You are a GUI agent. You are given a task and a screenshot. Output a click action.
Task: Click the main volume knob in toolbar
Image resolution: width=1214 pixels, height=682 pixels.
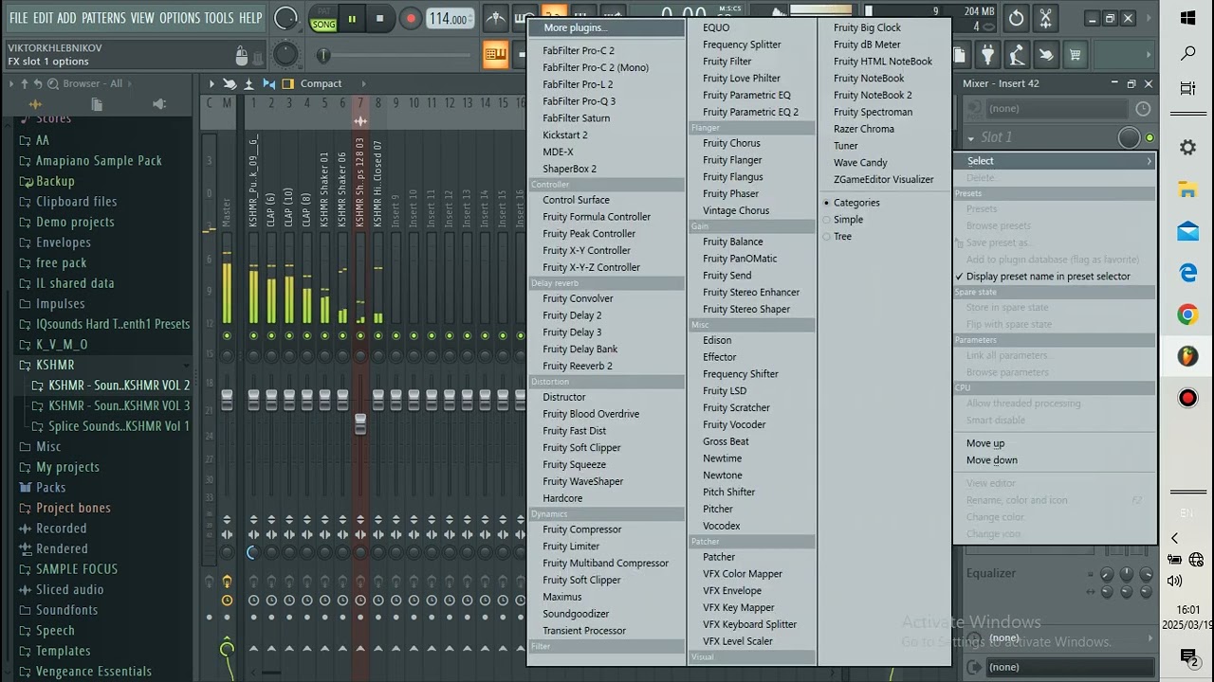click(285, 18)
